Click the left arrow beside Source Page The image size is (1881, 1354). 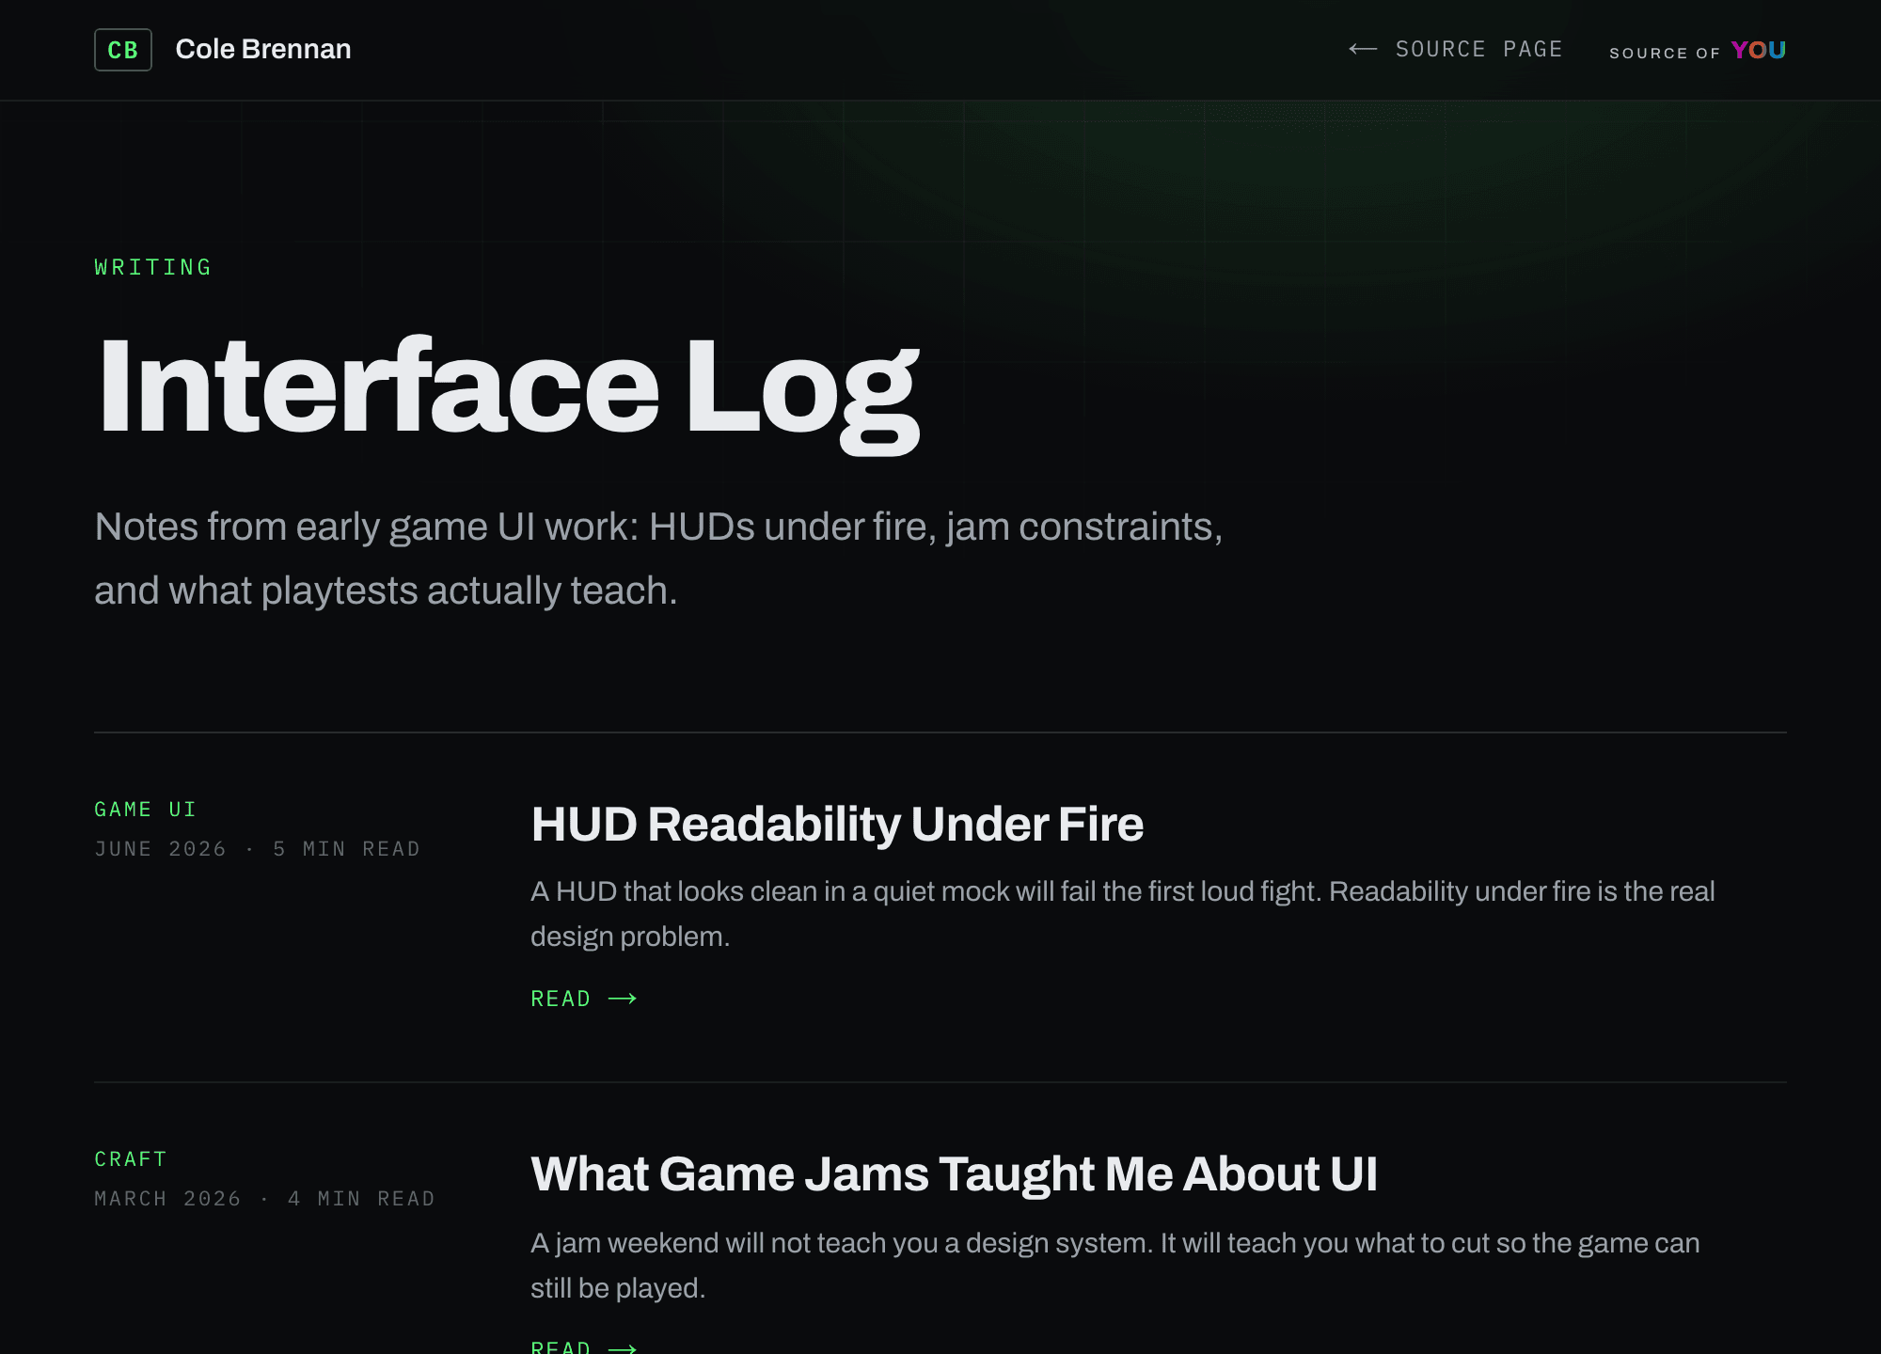tap(1363, 49)
